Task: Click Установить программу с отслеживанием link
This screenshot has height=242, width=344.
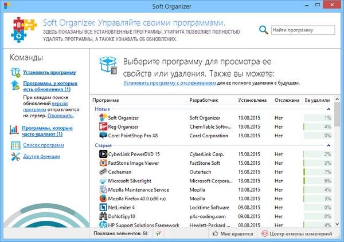Action: click(170, 83)
